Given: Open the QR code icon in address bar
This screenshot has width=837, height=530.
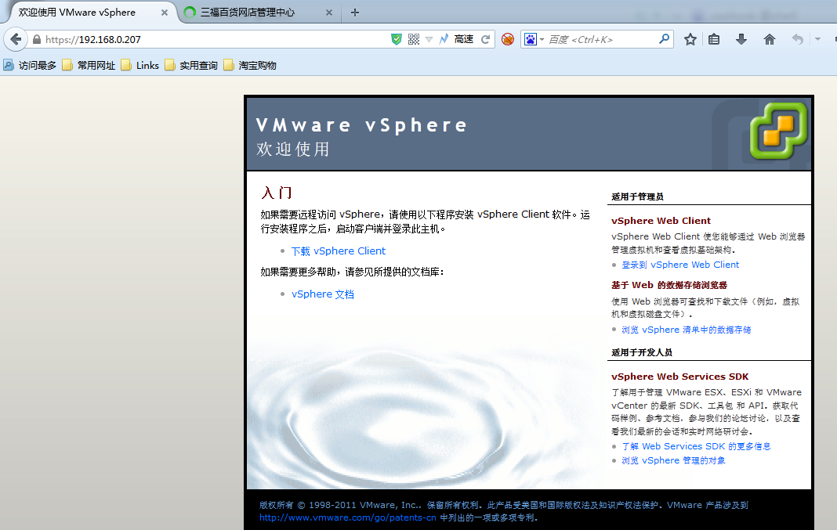Looking at the screenshot, I should point(414,39).
